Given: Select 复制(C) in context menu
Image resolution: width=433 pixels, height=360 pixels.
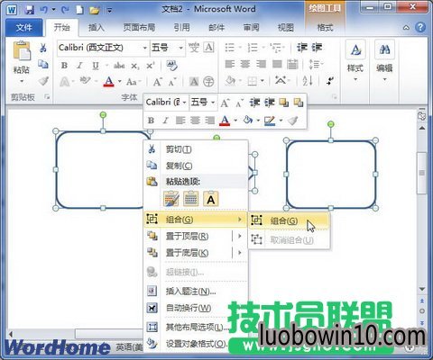Looking at the screenshot, I should tap(196, 166).
